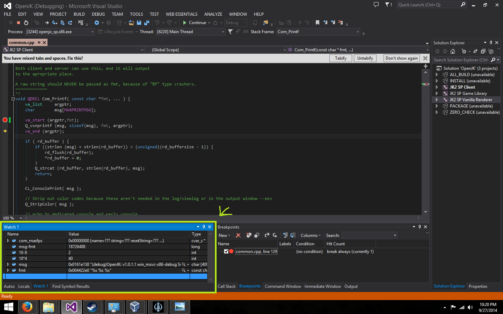Expand the msg watch entry
Image resolution: width=503 pixels, height=314 pixels.
tap(8, 264)
